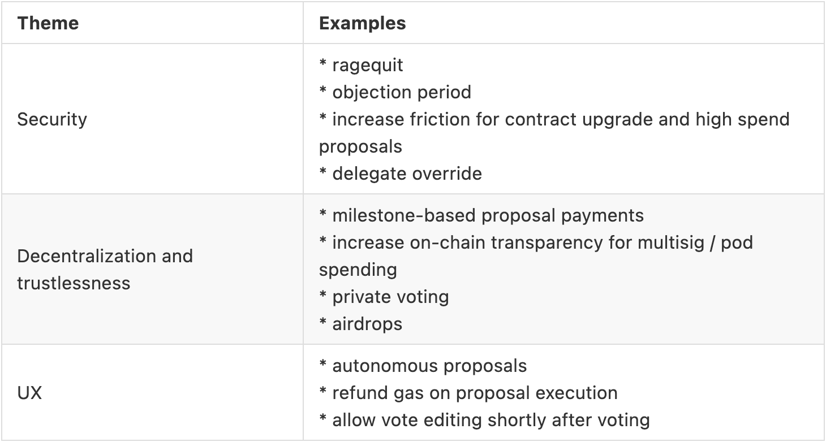826x442 pixels.
Task: Click 'refund gas on proposal execution'
Action: click(475, 393)
